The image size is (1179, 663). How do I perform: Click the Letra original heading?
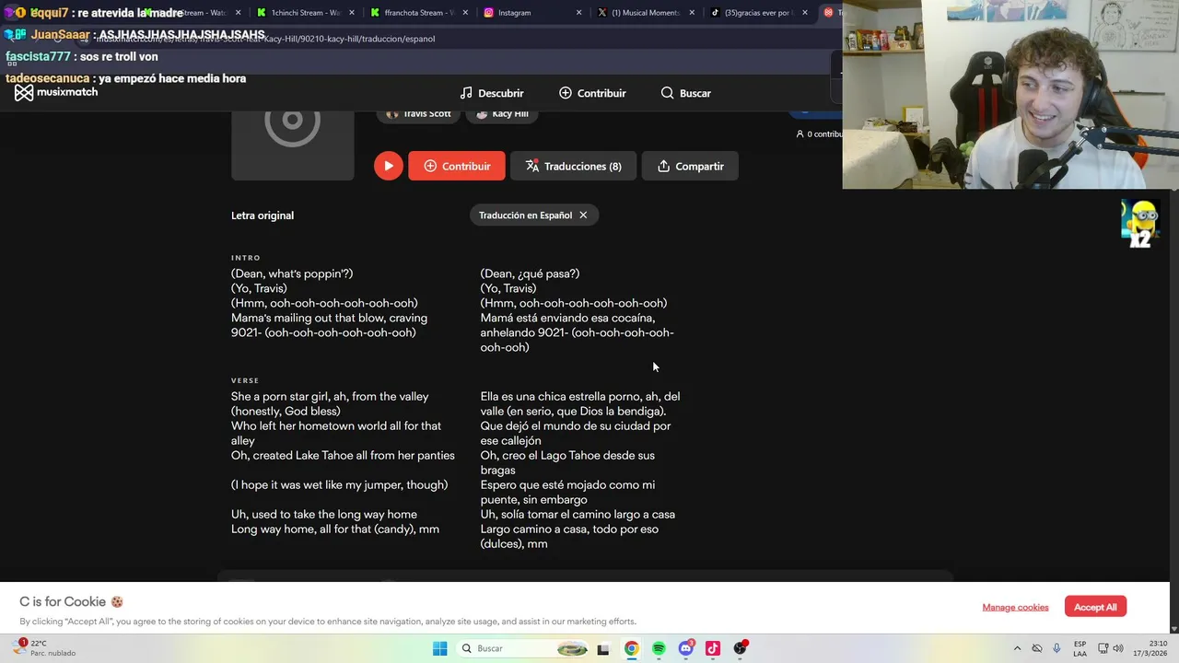pyautogui.click(x=263, y=215)
